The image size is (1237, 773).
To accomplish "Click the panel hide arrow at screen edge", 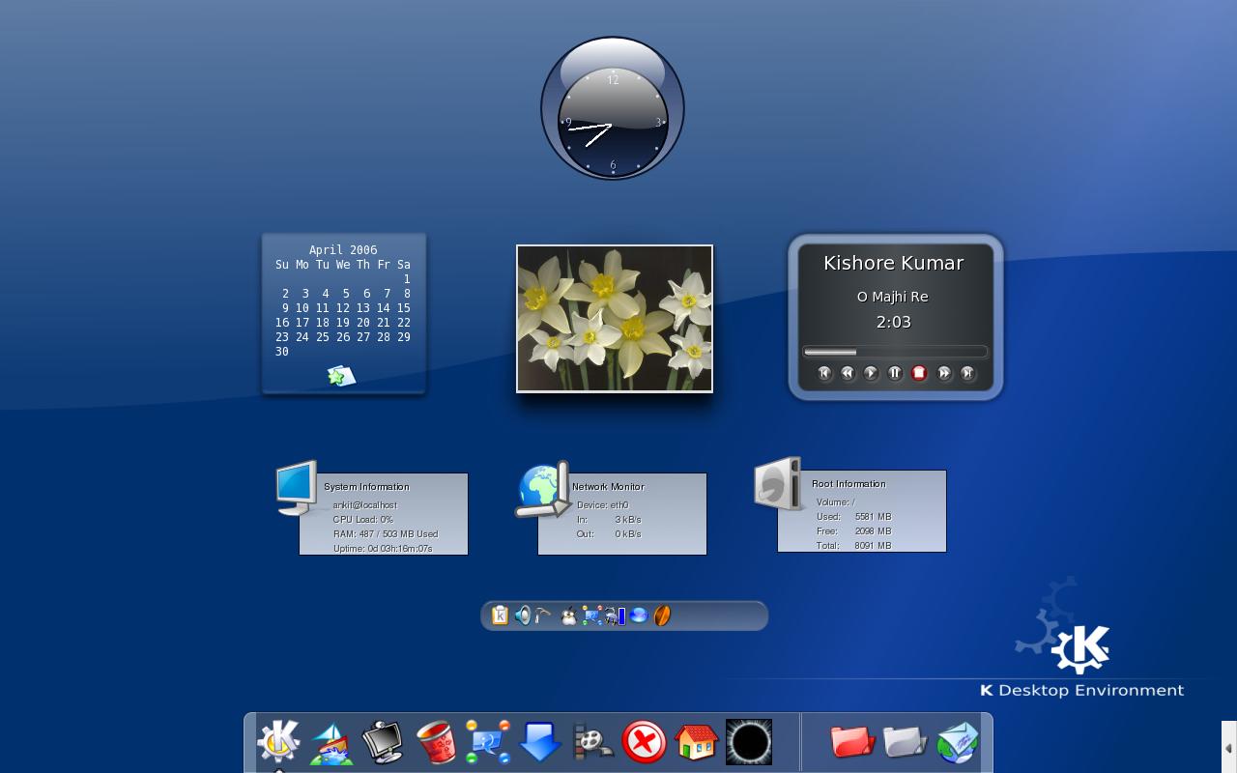I will (1229, 748).
